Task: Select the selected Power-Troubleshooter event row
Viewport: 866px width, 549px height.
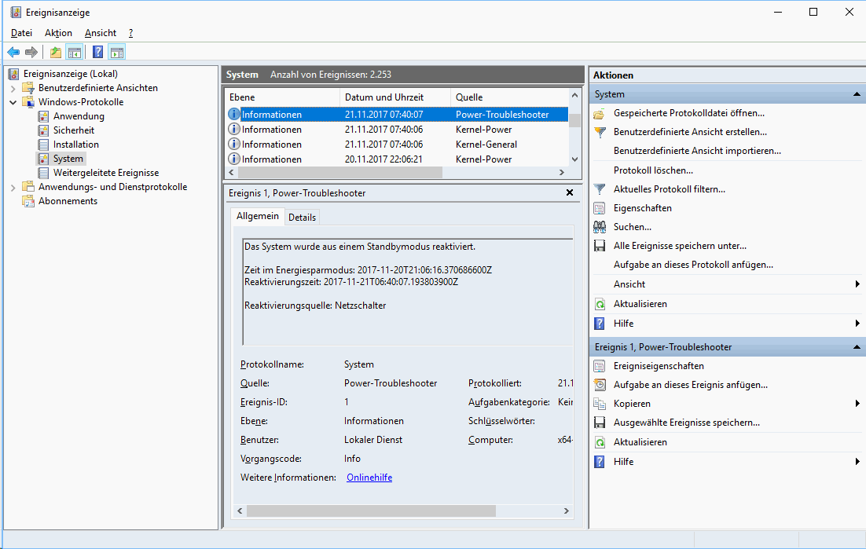Action: 397,115
